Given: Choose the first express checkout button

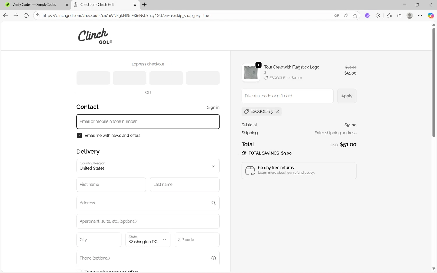Looking at the screenshot, I should coord(93,78).
